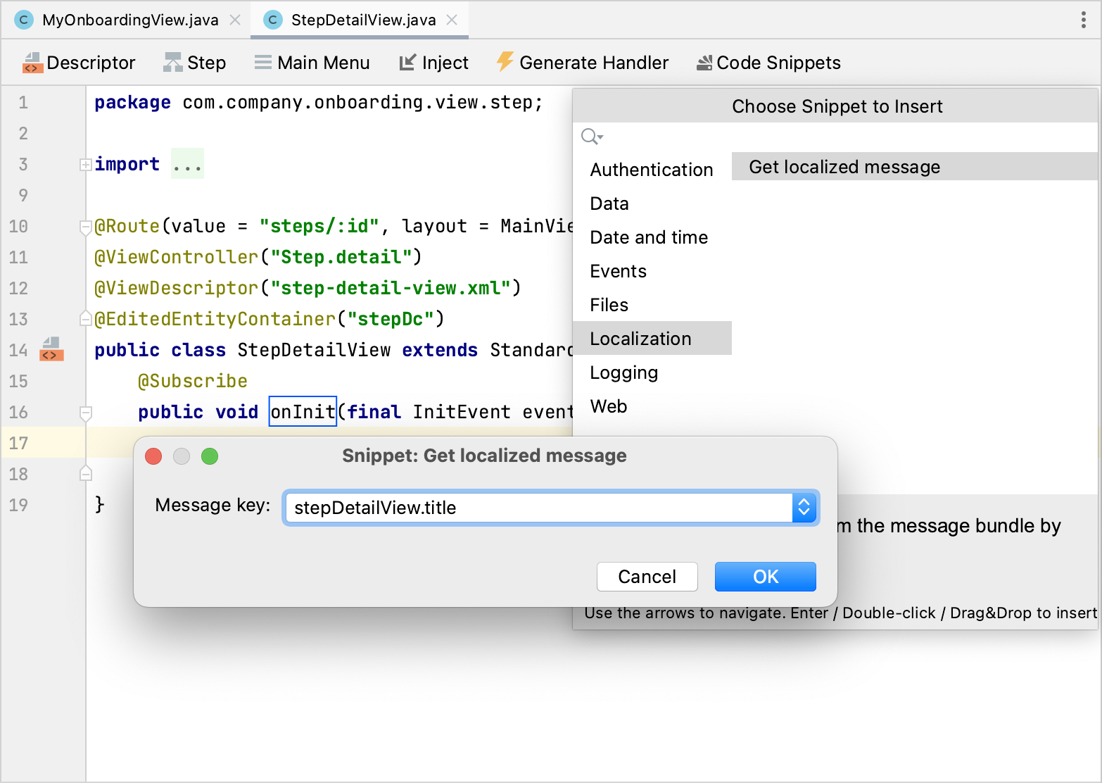This screenshot has width=1102, height=783.
Task: Click the Message key input field
Action: tap(538, 508)
